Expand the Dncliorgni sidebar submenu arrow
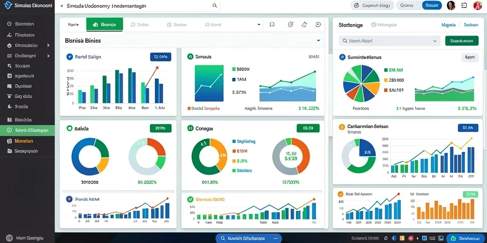The image size is (487, 243). (x=48, y=56)
